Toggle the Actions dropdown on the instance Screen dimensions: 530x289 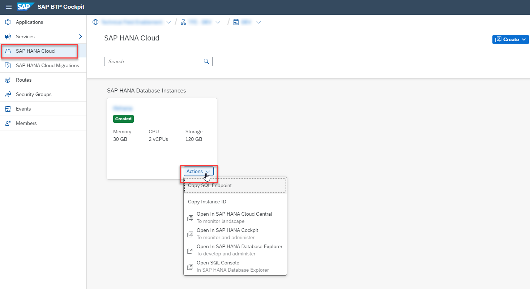click(x=198, y=172)
